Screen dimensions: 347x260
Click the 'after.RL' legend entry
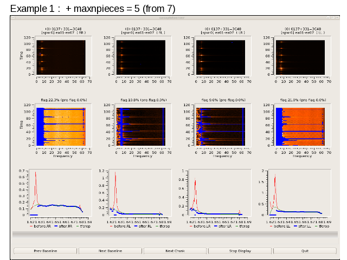(x=143, y=226)
